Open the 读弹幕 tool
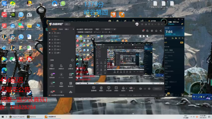 point(70,76)
